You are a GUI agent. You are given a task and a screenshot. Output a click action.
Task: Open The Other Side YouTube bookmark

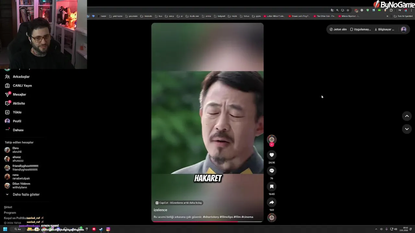pos(324,16)
